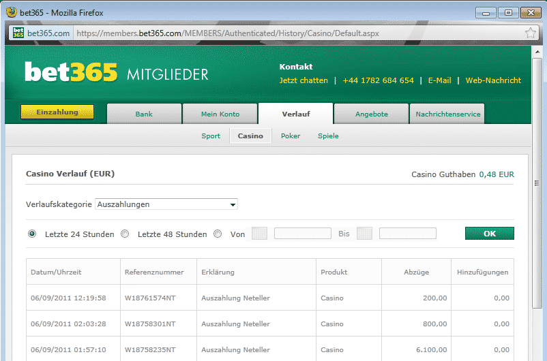
Task: Open the Angebote tab
Action: [372, 114]
